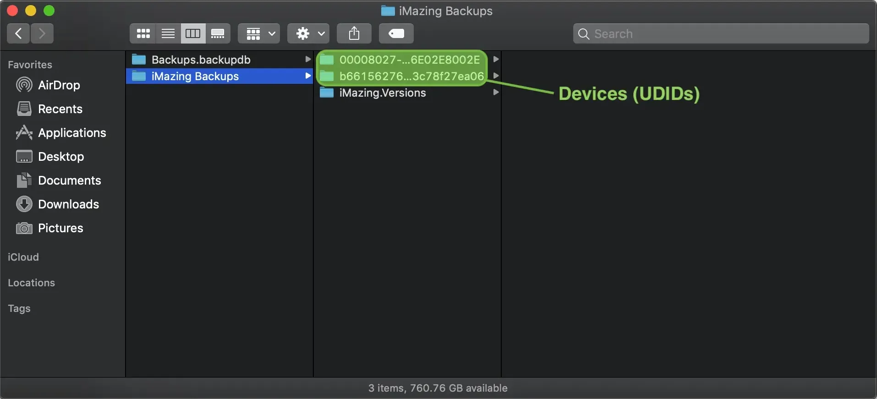Click the b66156276...3c78f27ea06 folder icon
Screen dimensions: 877x399
(x=327, y=76)
